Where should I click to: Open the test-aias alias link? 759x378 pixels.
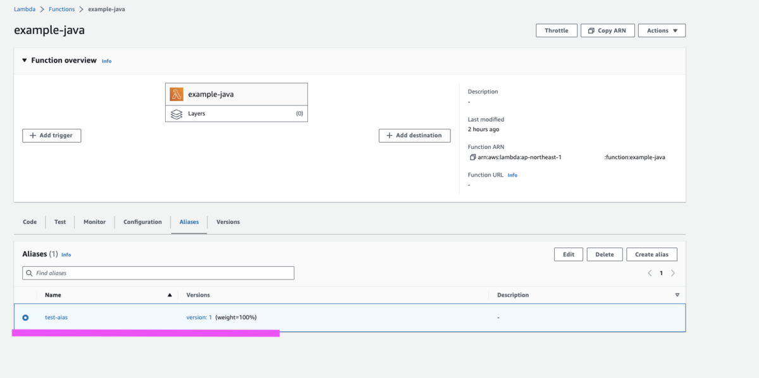(x=56, y=317)
